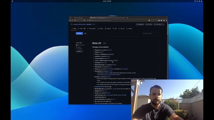Open the PulseAudio version link
The image size is (214, 120).
(x=110, y=67)
